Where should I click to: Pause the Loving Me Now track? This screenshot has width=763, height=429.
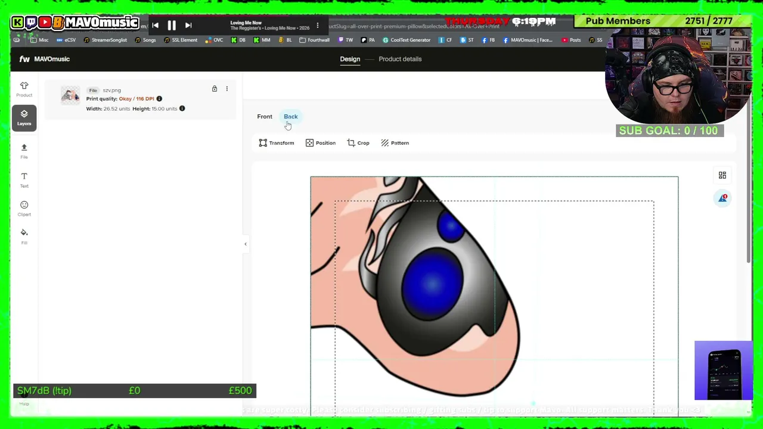pyautogui.click(x=172, y=25)
